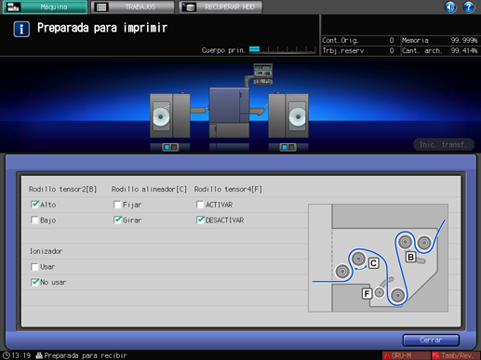Select DESACTIVAR for Rodillo tensor4[F]
This screenshot has height=360, width=481.
pos(200,220)
